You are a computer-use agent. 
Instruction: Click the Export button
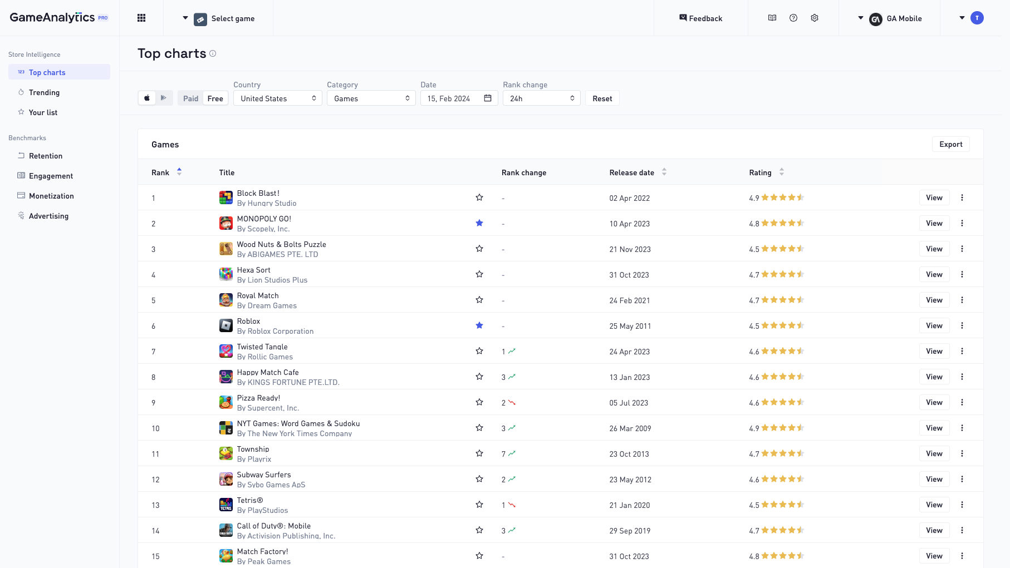point(951,144)
